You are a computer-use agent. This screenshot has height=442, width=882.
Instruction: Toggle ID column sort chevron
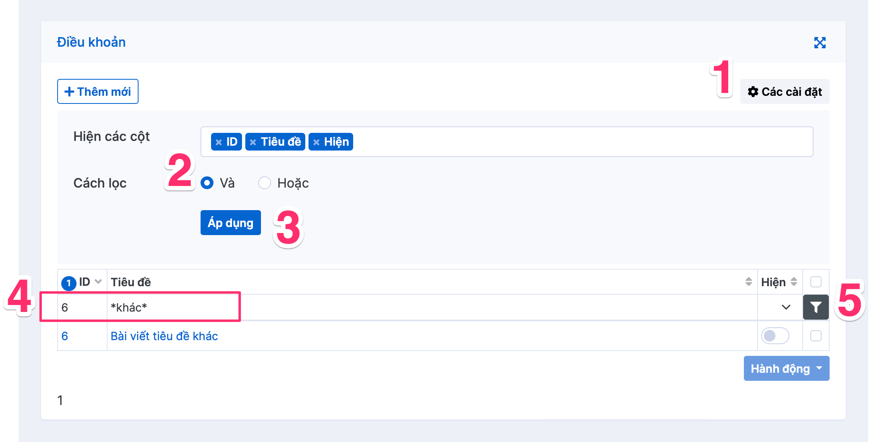[98, 282]
